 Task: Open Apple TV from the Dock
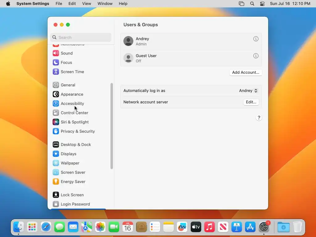click(196, 227)
